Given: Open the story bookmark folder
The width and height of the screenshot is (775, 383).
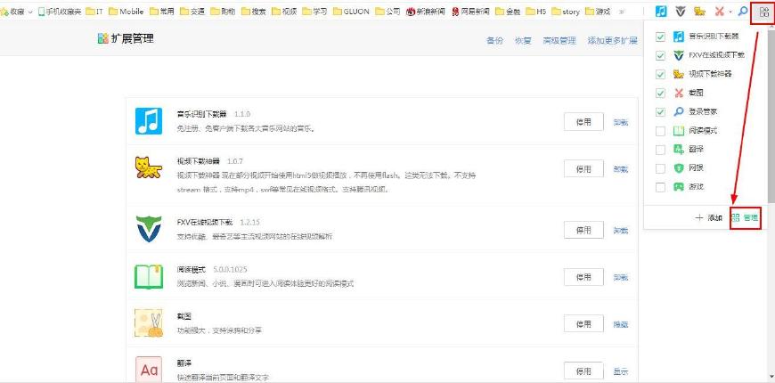Looking at the screenshot, I should (566, 12).
